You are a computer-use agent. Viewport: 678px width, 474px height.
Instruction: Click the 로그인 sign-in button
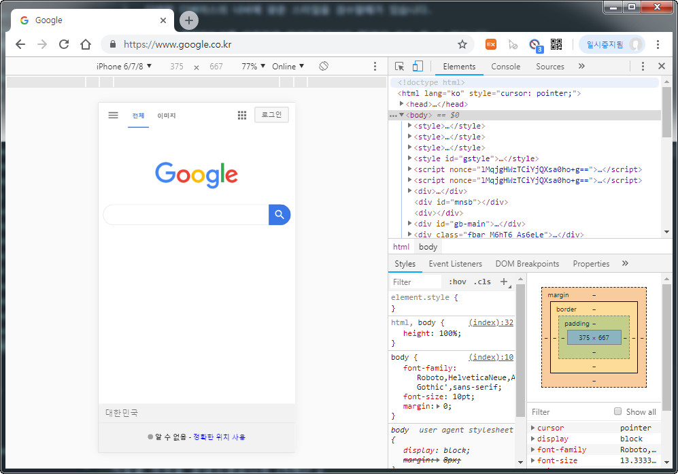point(271,115)
